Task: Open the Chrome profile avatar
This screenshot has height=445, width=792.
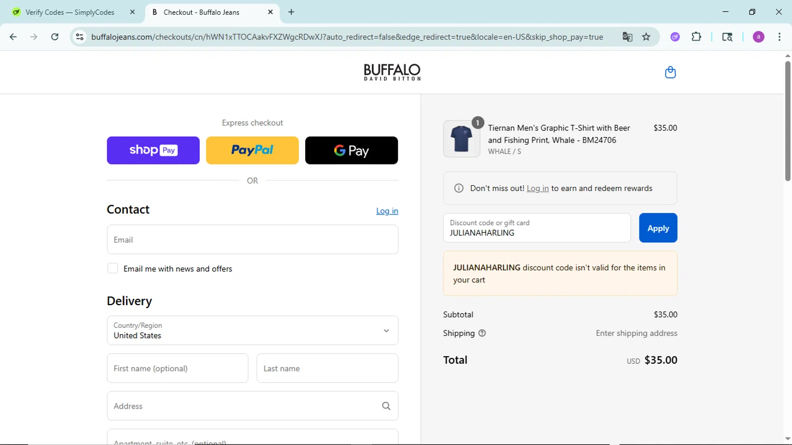Action: click(x=758, y=37)
